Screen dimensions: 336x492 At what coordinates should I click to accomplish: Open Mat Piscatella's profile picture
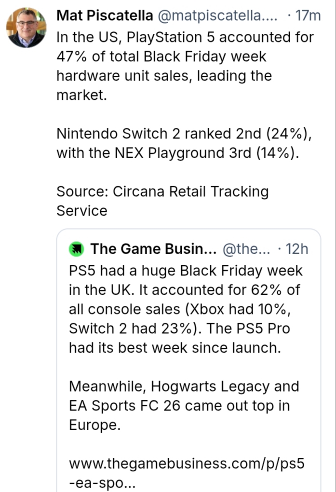coord(26,27)
